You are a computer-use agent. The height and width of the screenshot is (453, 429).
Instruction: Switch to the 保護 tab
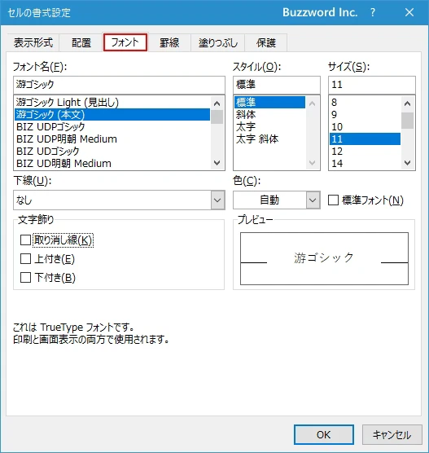pyautogui.click(x=266, y=42)
